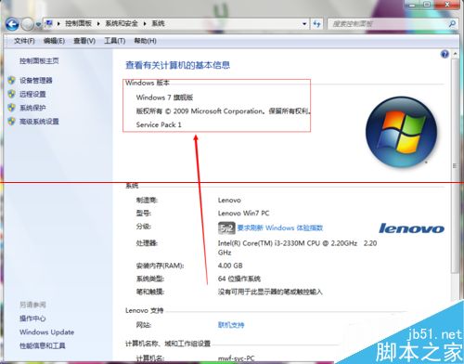Select 控制面板 in the address breadcrumb
Screen dimensions: 464x364
tap(78, 23)
